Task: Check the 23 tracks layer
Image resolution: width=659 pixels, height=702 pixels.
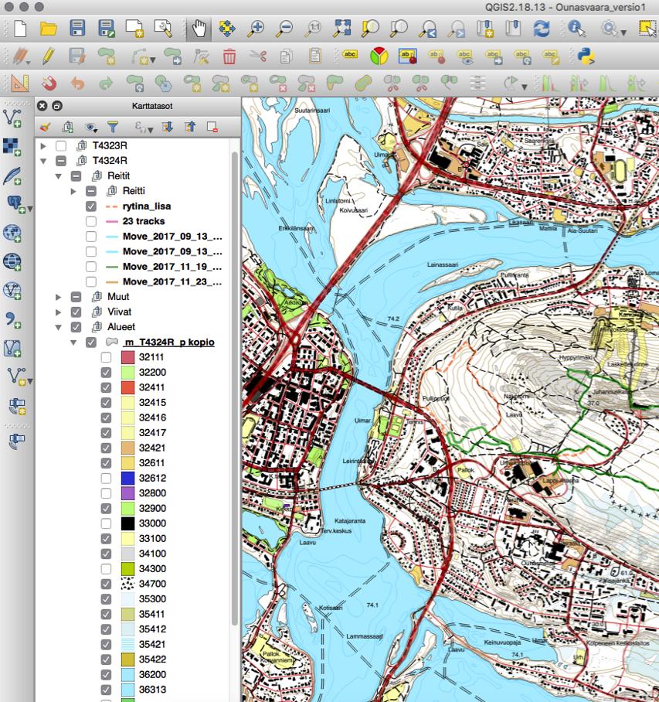Action: click(91, 221)
